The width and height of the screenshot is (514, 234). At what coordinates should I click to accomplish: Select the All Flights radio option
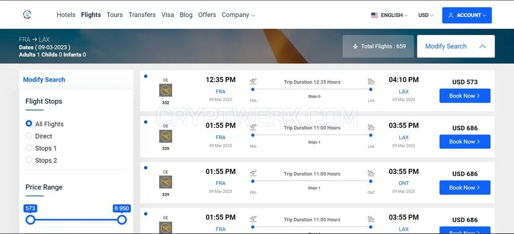[29, 123]
